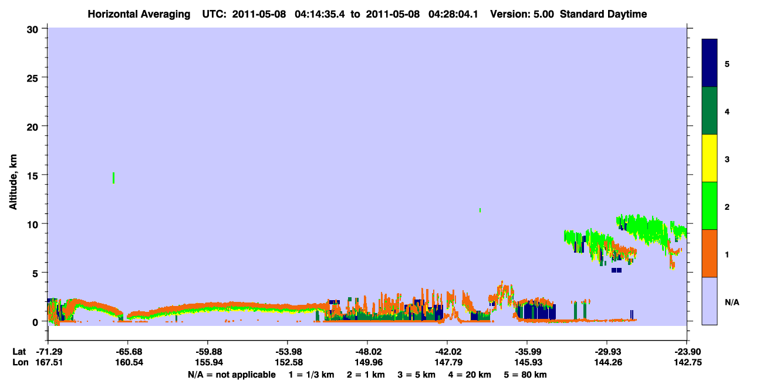The width and height of the screenshot is (763, 391).
Task: Click longitude value 155.94
Action: point(208,362)
